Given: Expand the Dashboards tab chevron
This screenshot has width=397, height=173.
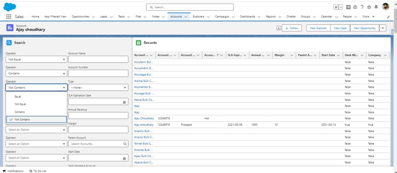Looking at the screenshot, I should click(259, 17).
